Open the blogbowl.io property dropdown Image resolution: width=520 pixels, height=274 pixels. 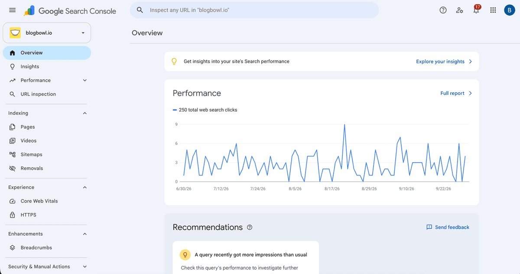(47, 33)
